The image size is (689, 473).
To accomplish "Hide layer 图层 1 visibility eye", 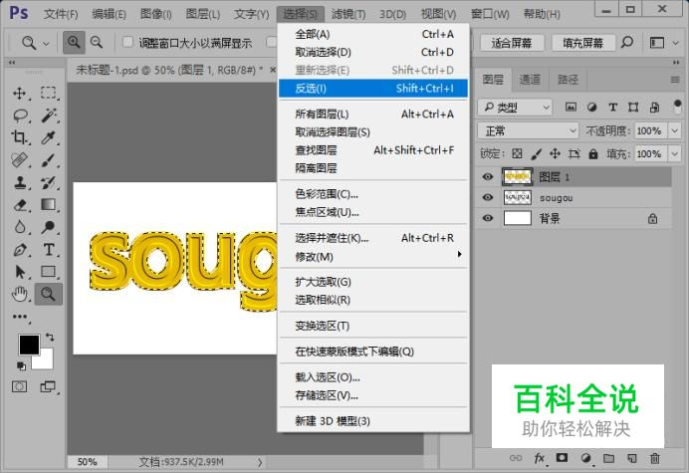I will pyautogui.click(x=487, y=176).
